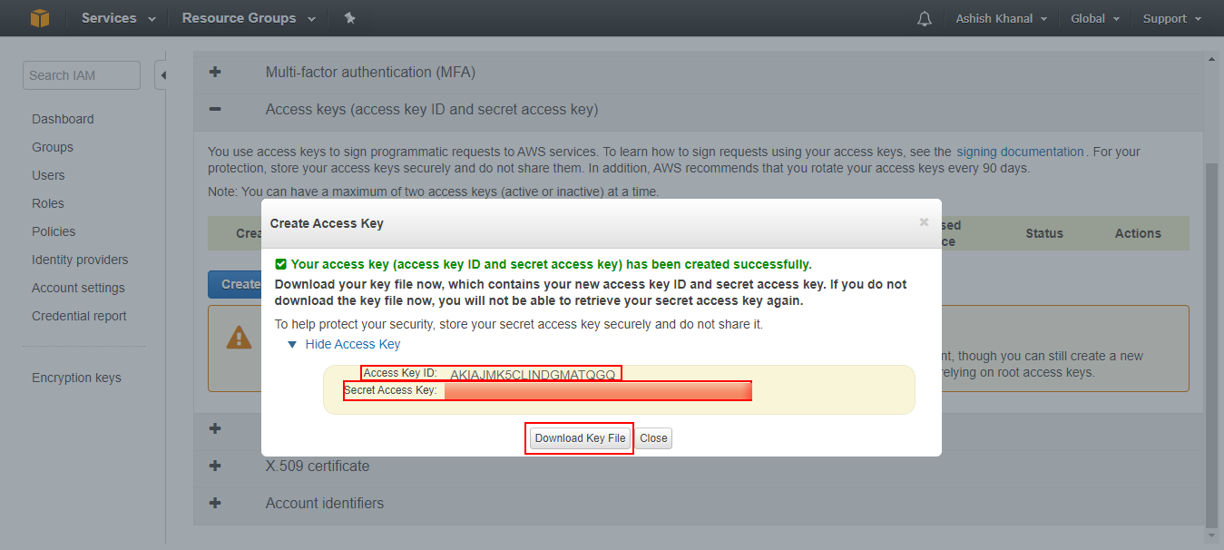Collapse the Access keys section
This screenshot has height=550, width=1224.
[x=215, y=109]
